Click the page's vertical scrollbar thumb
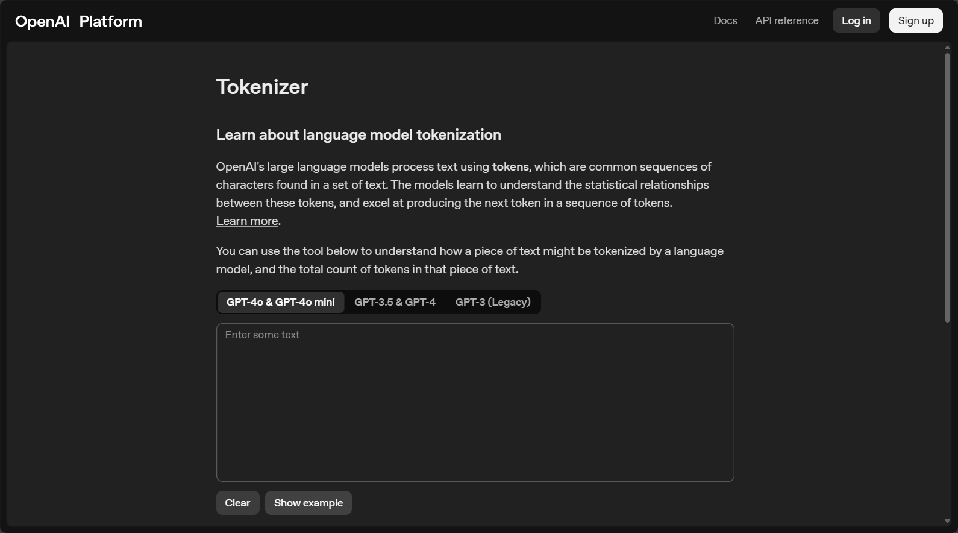The image size is (958, 533). [x=947, y=187]
